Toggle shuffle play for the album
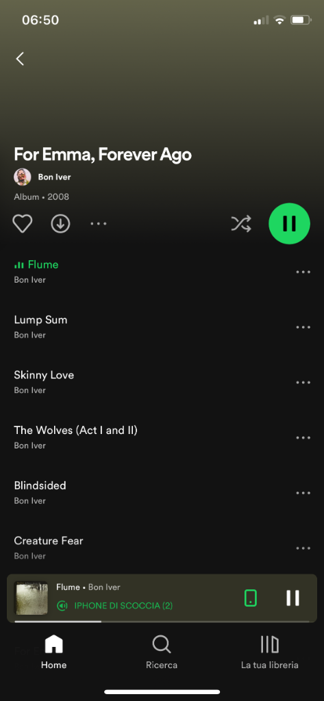324x701 pixels. (241, 224)
